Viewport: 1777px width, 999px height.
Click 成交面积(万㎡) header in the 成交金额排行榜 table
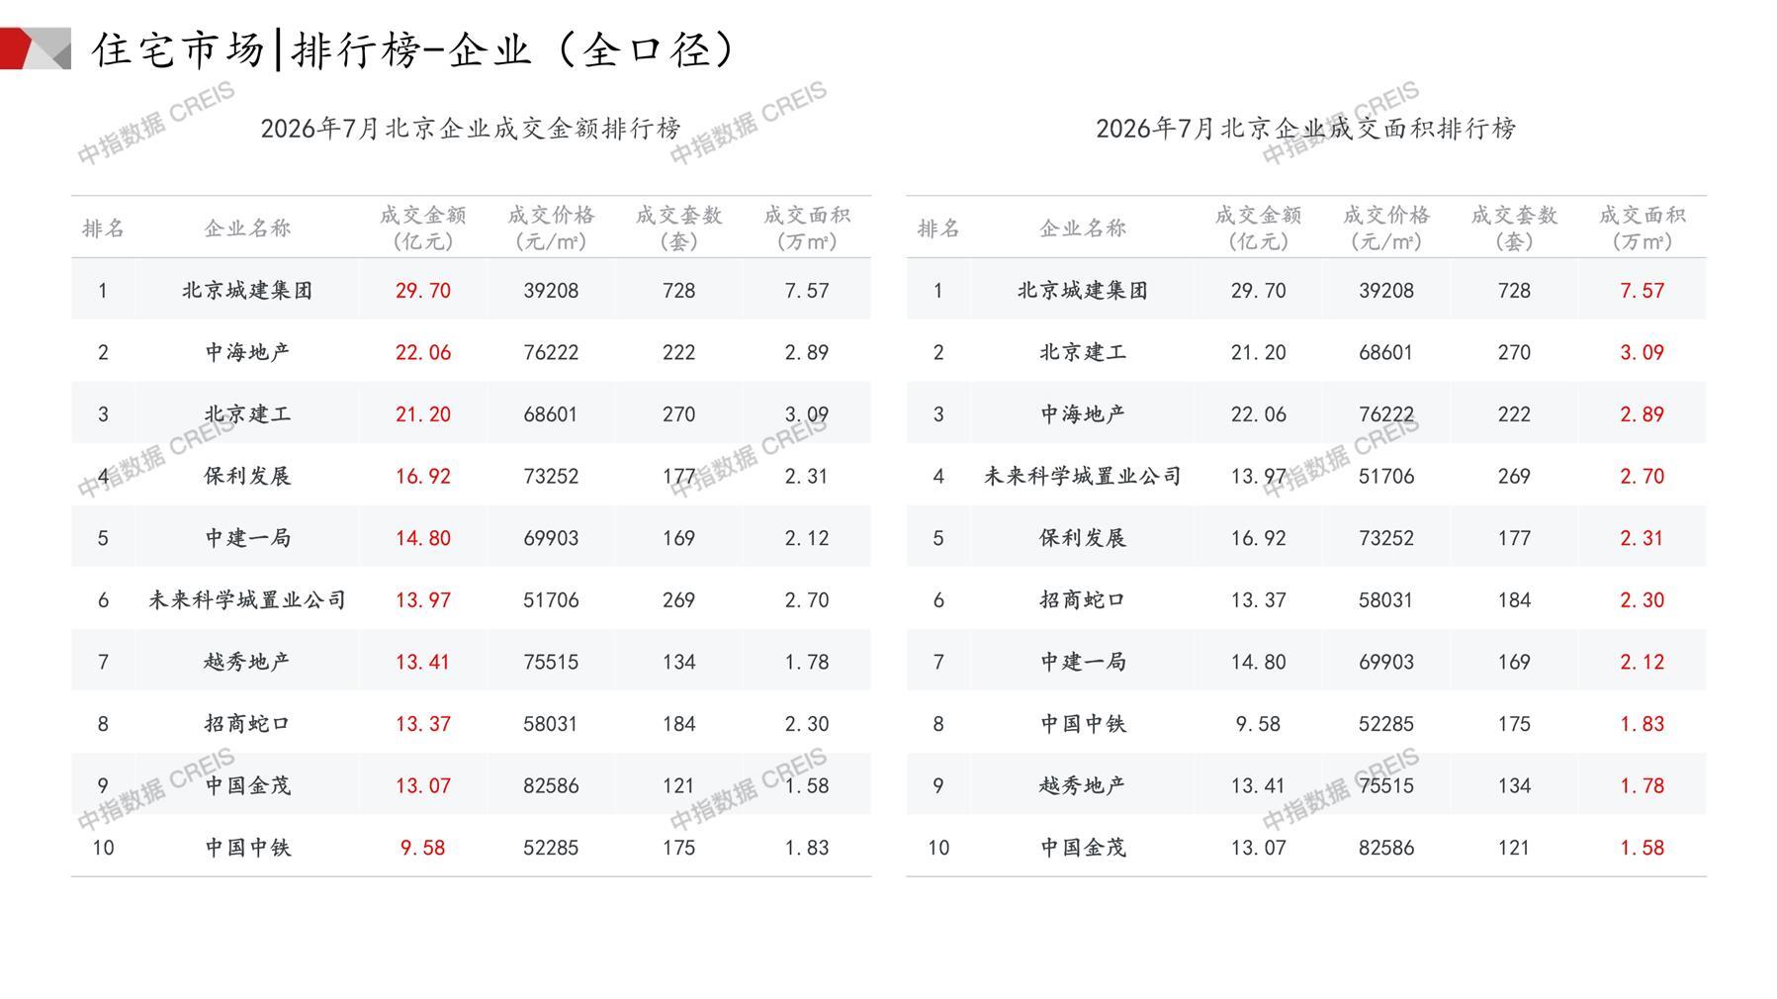point(807,228)
